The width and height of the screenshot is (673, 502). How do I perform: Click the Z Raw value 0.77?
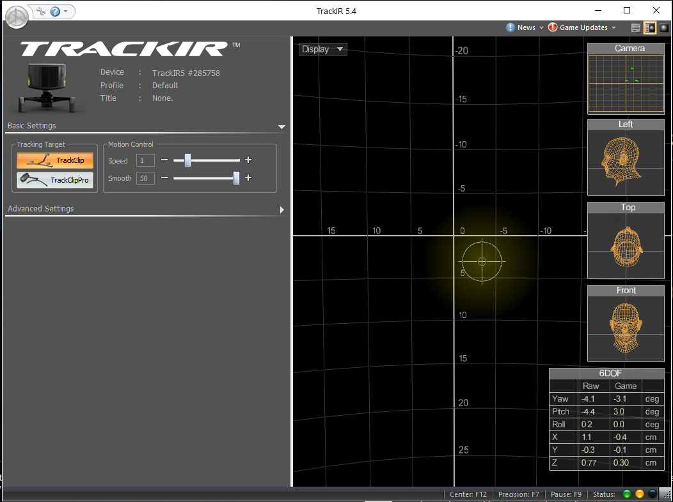coord(589,463)
